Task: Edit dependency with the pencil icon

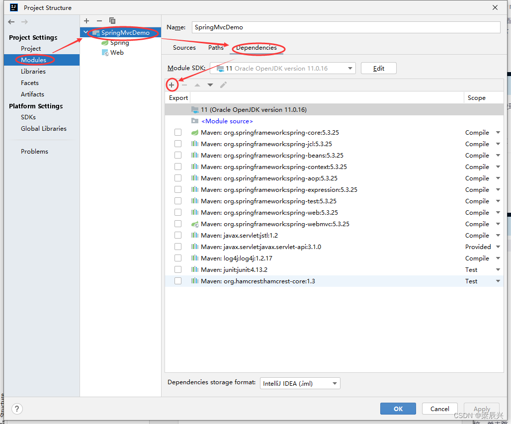Action: point(223,85)
